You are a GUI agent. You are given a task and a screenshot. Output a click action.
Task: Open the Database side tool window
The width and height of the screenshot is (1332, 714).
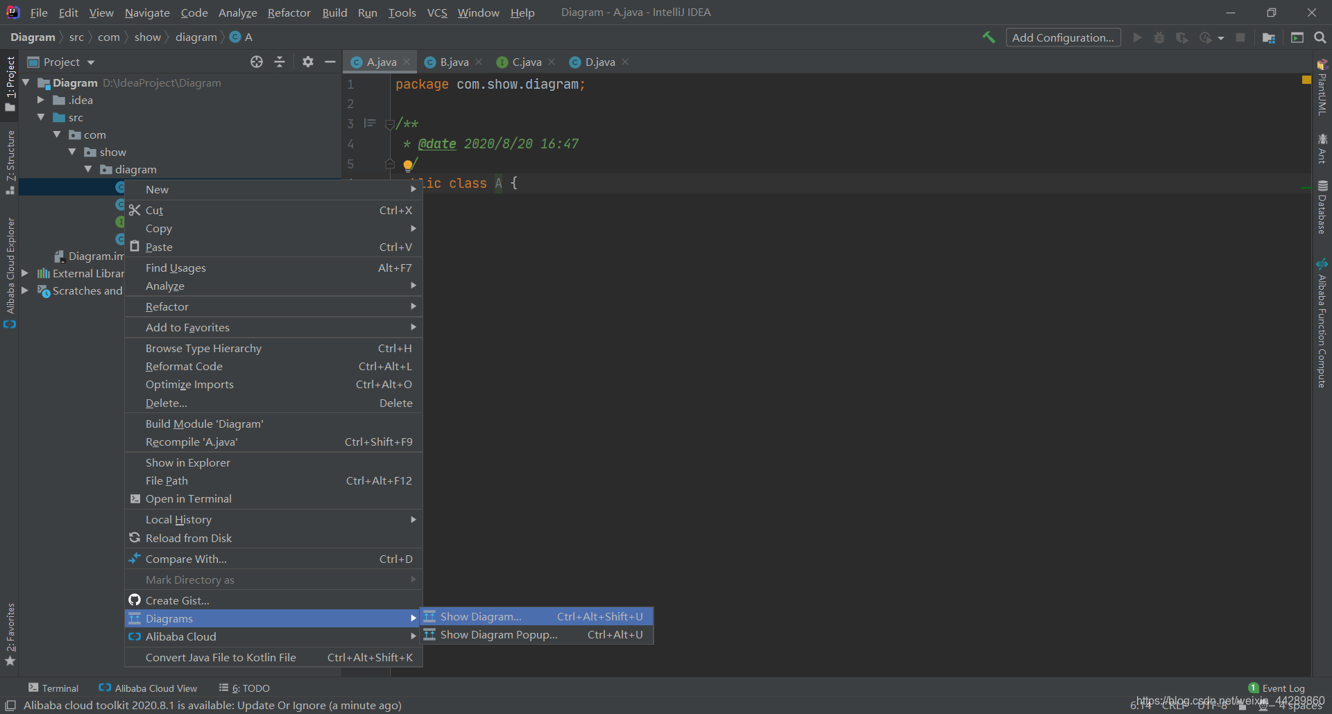1322,207
